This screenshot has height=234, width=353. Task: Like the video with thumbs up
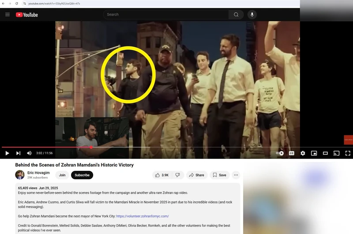(x=161, y=175)
